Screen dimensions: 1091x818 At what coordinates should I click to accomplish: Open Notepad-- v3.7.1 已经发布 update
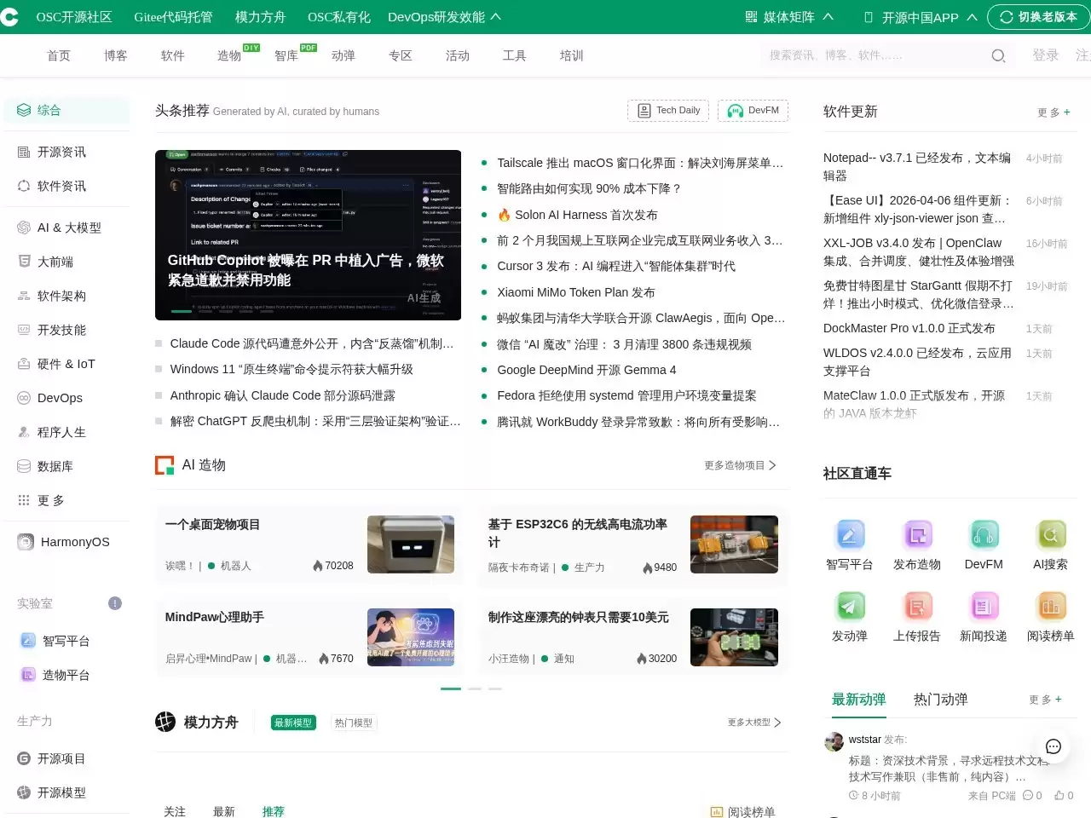coord(917,167)
